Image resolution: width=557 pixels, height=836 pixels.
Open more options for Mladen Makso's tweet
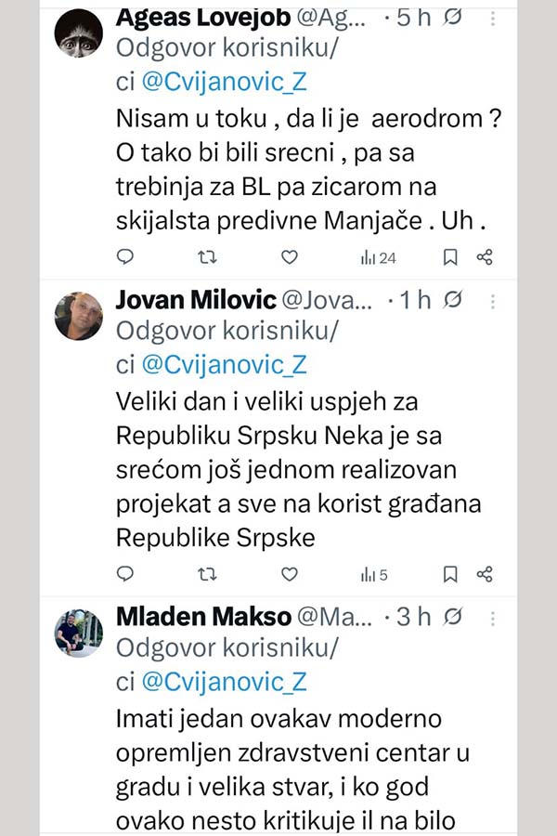(x=492, y=617)
